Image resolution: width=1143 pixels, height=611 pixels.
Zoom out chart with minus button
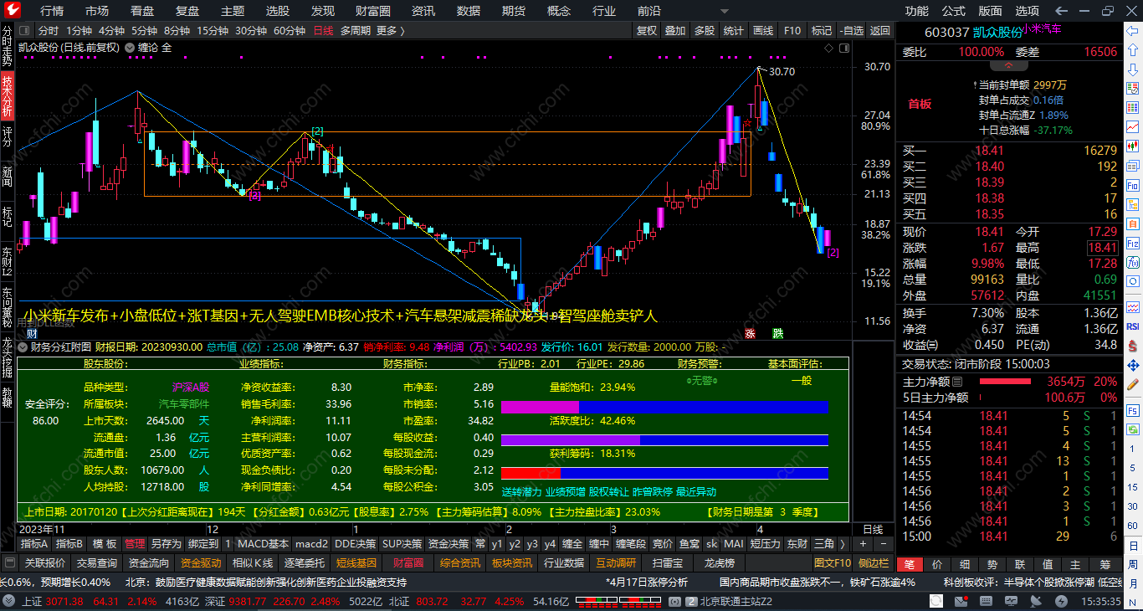884,544
